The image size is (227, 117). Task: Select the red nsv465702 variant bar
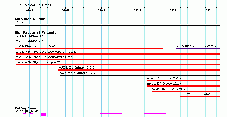tap(184, 81)
